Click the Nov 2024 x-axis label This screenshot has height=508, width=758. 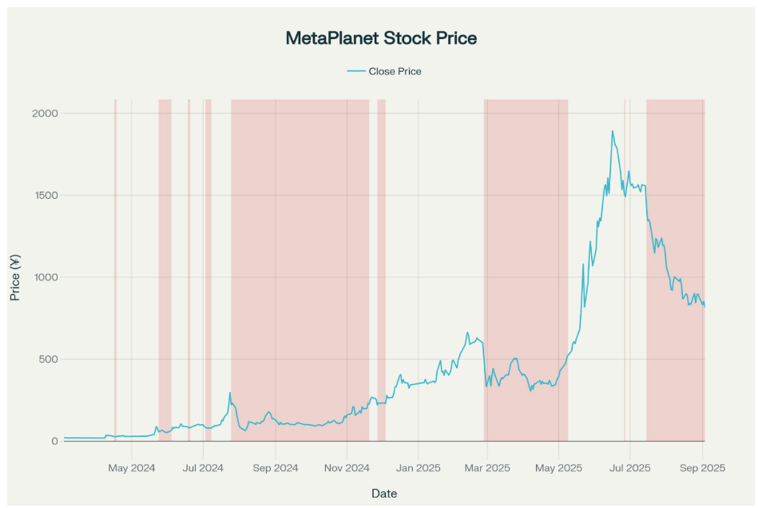(x=347, y=468)
